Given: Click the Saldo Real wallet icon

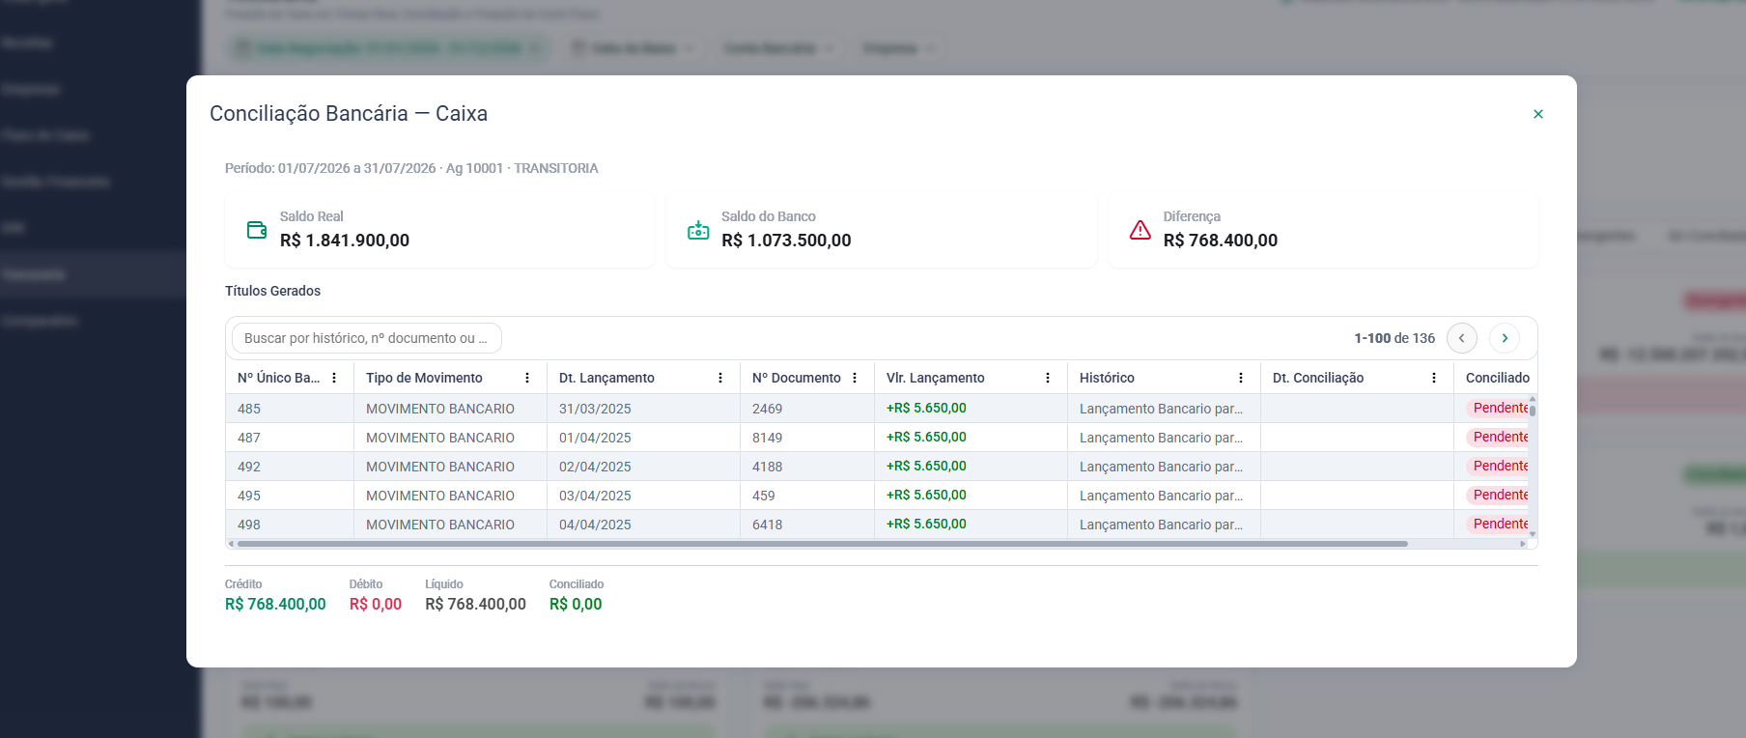Looking at the screenshot, I should point(257,230).
